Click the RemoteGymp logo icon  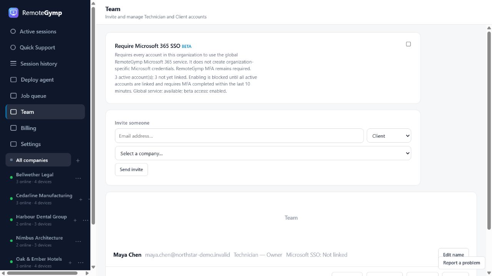pyautogui.click(x=13, y=13)
